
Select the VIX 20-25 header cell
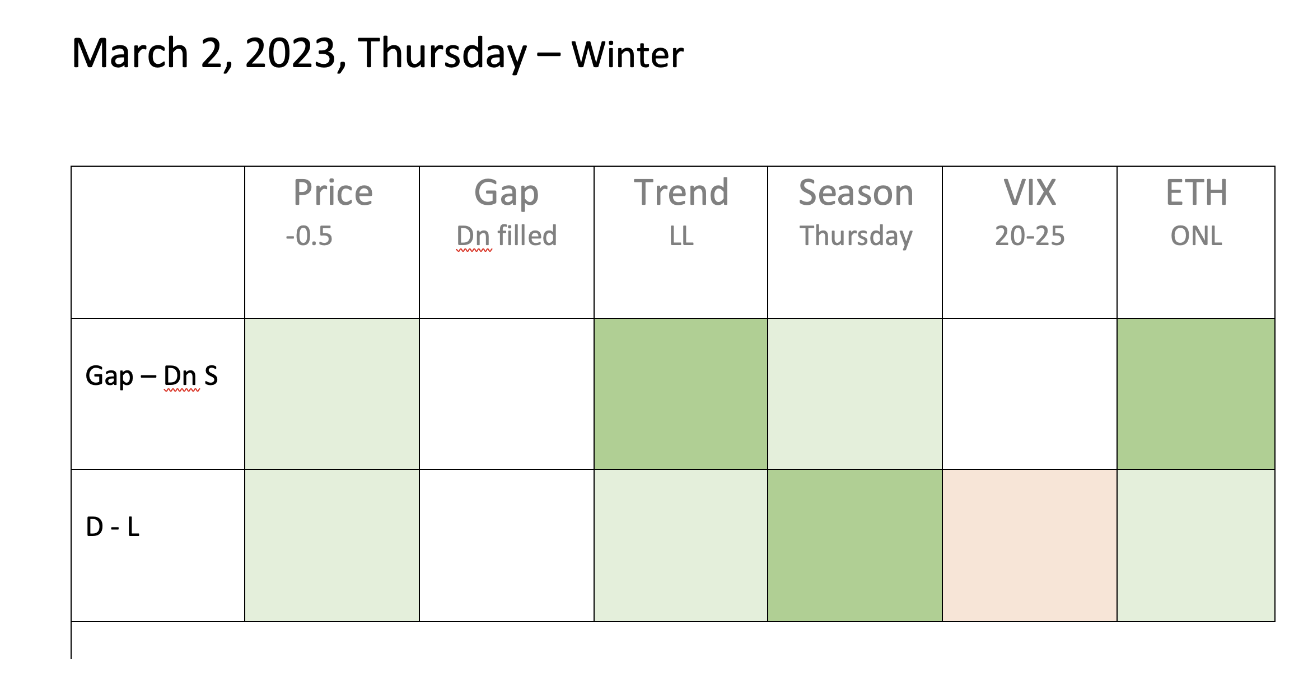(x=1030, y=242)
